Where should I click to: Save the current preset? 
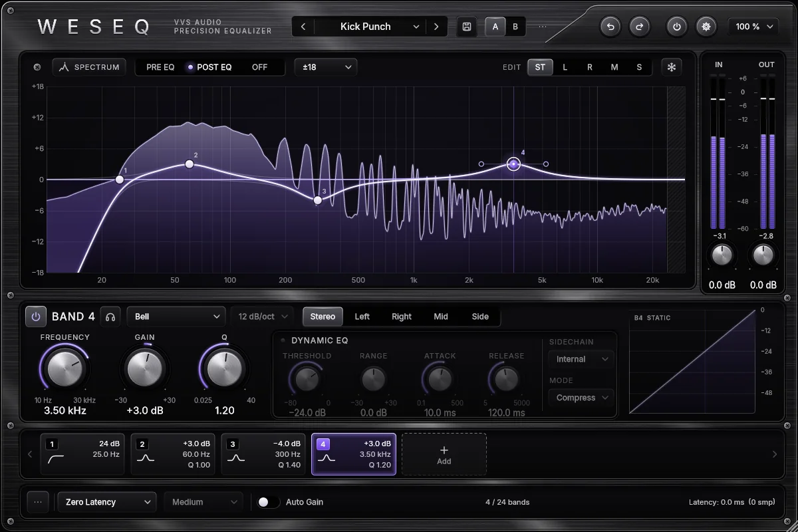(467, 27)
